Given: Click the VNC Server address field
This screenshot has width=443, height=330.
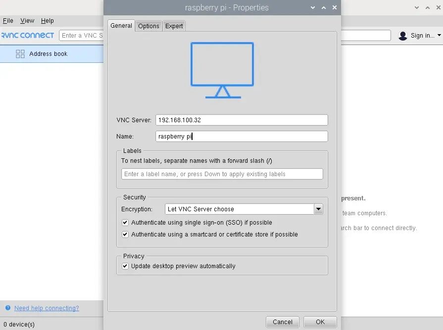Looking at the screenshot, I should (x=242, y=120).
